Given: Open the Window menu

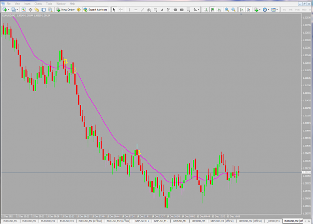Looking at the screenshot, I should pos(61,4).
